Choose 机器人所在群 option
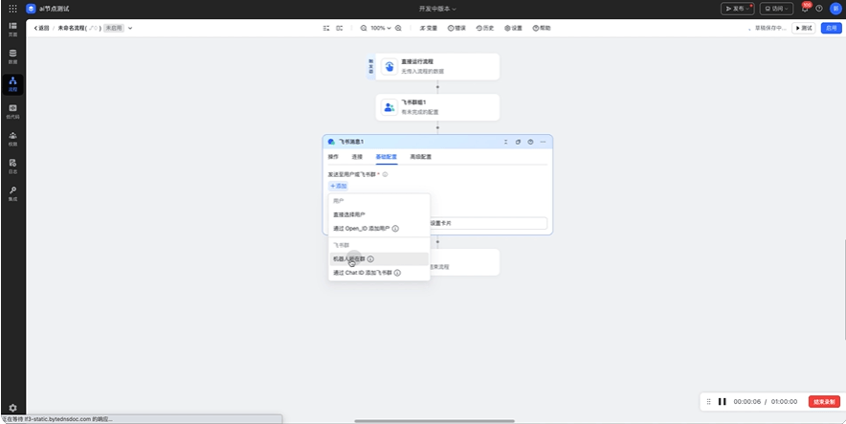Screen dimensions: 846x424 pyautogui.click(x=379, y=259)
